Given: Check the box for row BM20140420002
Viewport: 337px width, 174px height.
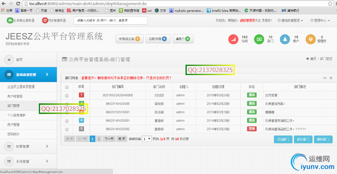Looking at the screenshot, I should coord(67,129).
